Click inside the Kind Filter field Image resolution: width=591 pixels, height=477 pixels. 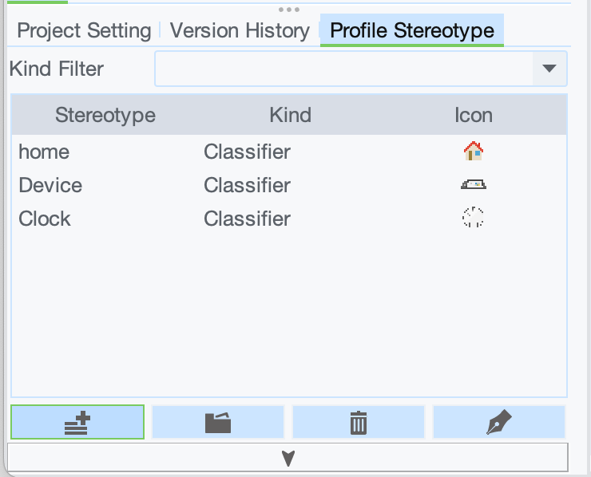(x=343, y=69)
